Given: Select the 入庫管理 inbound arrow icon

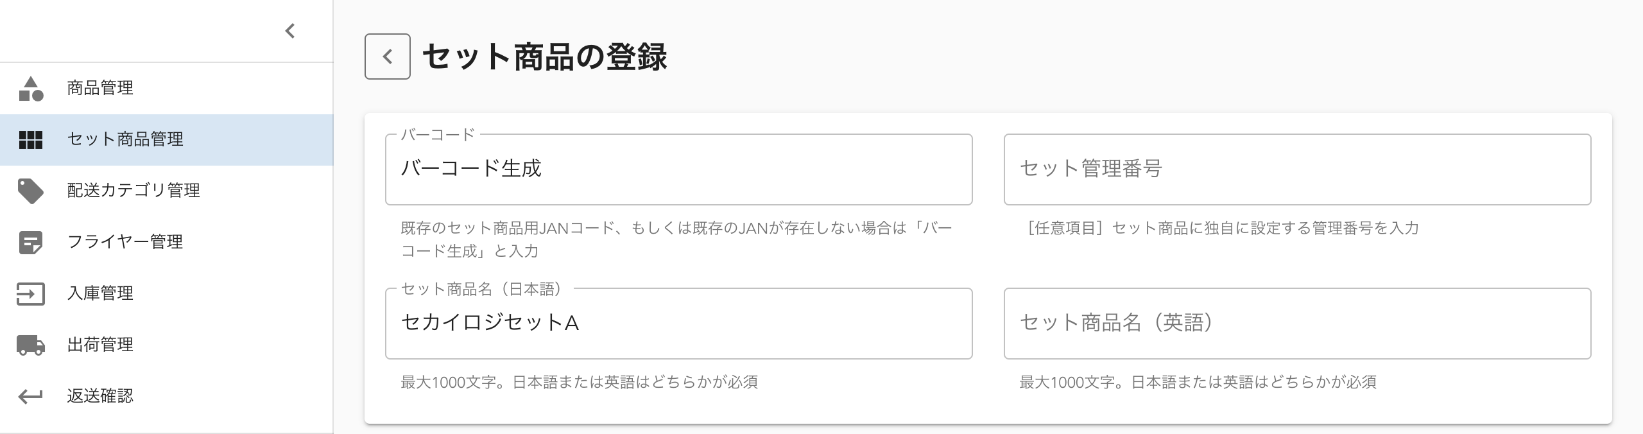Looking at the screenshot, I should 30,294.
